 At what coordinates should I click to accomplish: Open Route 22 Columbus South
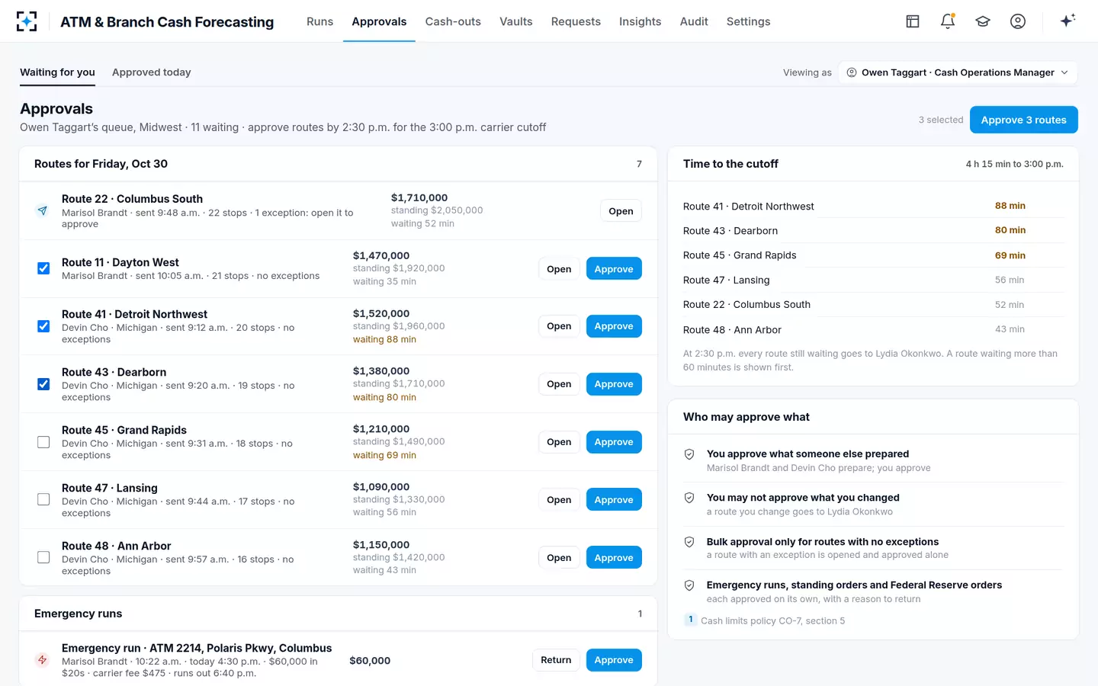coord(621,211)
